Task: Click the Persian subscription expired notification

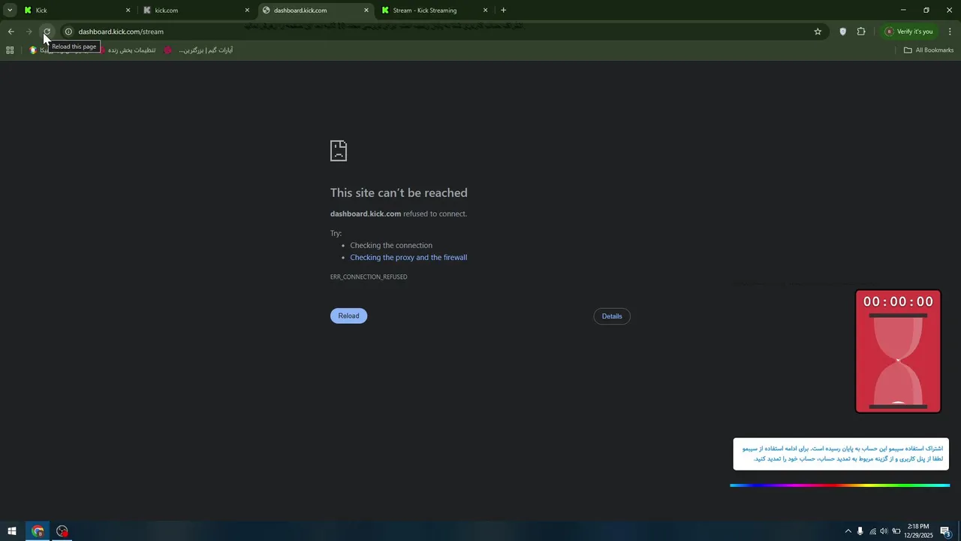Action: [x=841, y=454]
